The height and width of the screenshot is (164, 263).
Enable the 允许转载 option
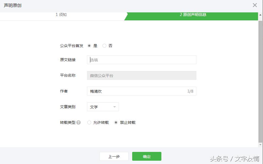coord(89,122)
